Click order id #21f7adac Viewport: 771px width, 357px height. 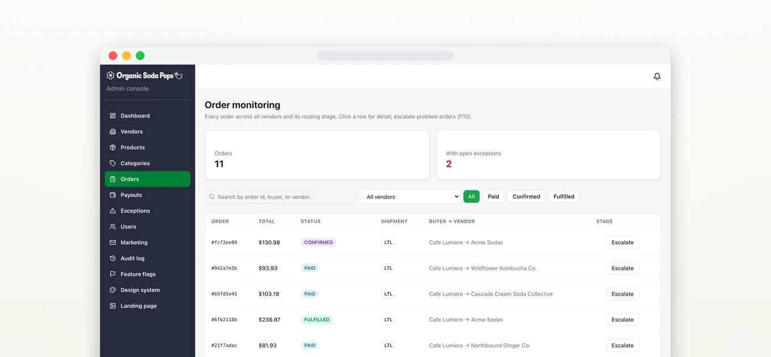tap(224, 346)
